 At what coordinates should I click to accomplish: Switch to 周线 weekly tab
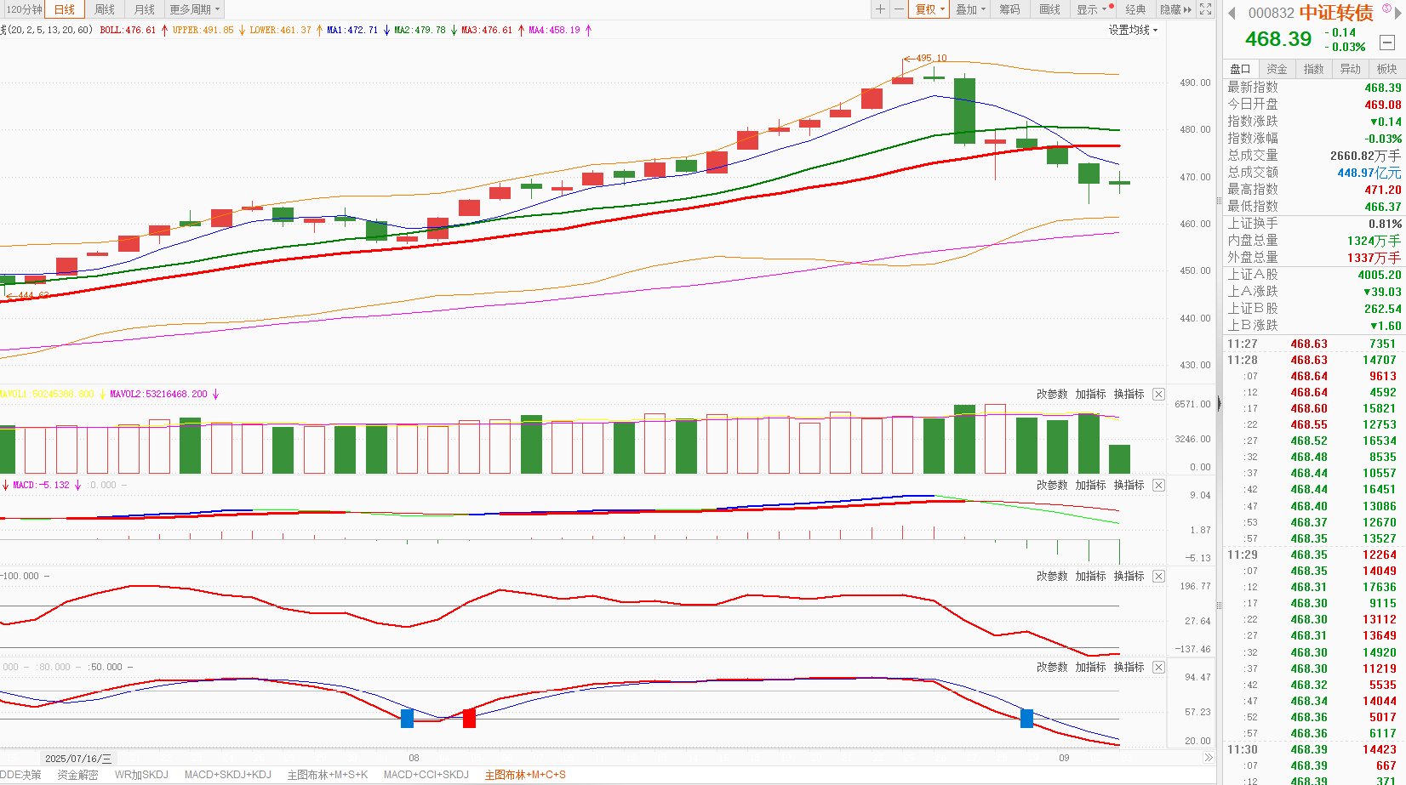tap(105, 9)
